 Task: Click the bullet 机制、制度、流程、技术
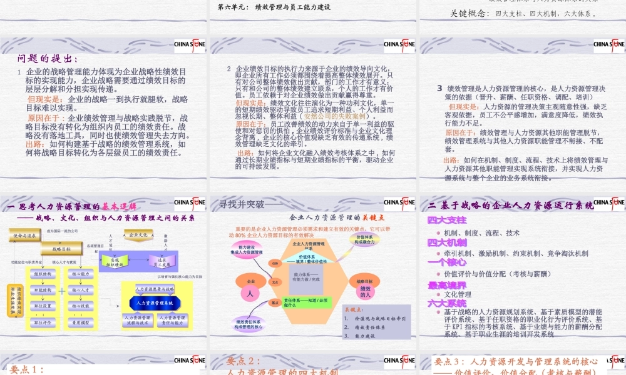point(481,233)
